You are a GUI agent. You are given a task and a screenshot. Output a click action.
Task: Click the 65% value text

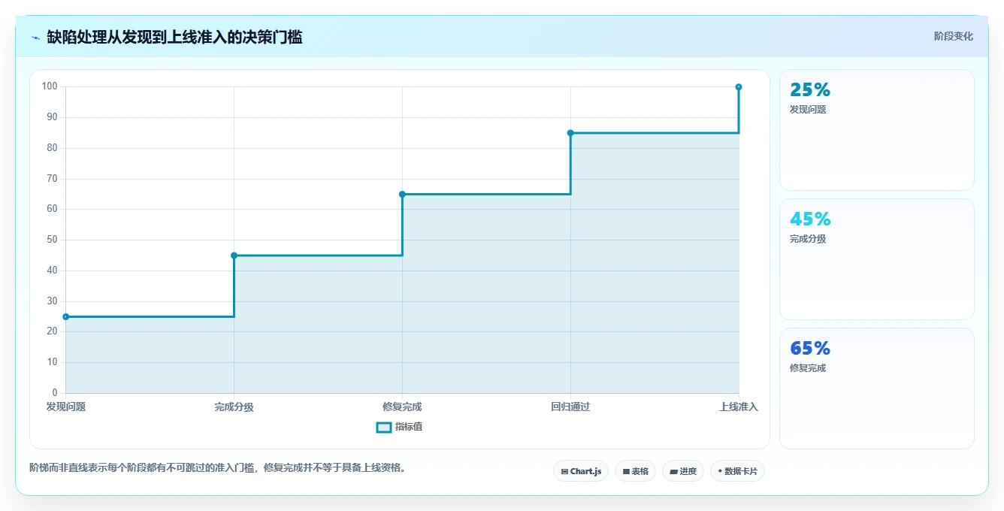(x=810, y=349)
